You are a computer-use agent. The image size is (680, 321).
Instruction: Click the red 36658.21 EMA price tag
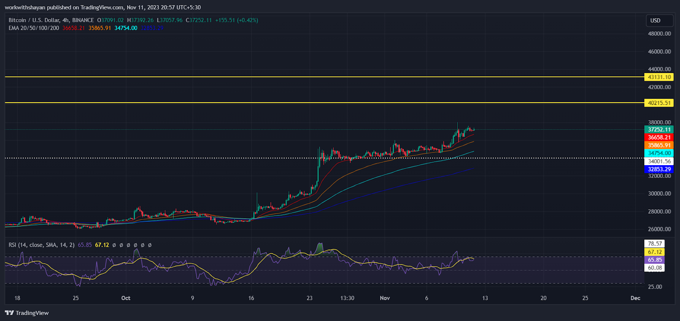[x=659, y=137]
